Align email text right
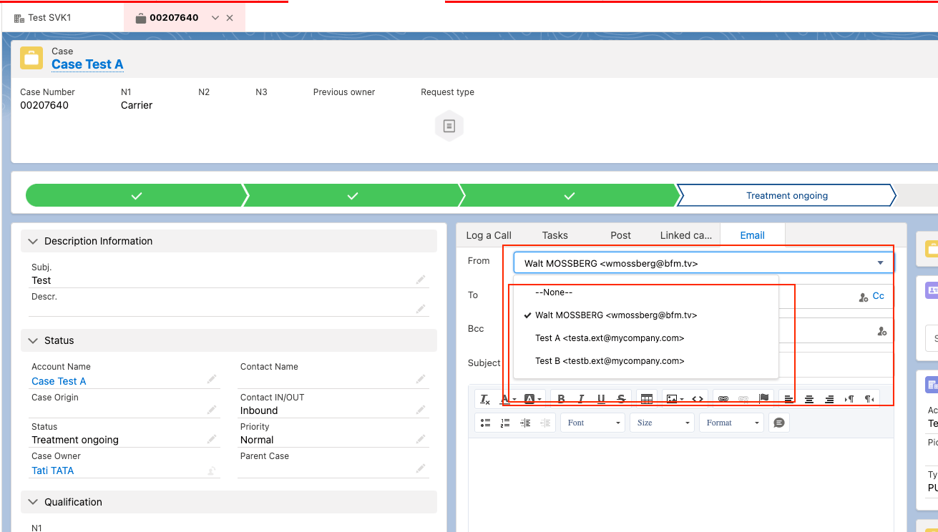The image size is (938, 532). coord(829,399)
